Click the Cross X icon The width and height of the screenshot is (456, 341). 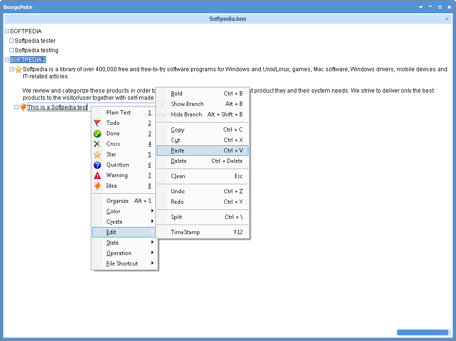pos(97,144)
